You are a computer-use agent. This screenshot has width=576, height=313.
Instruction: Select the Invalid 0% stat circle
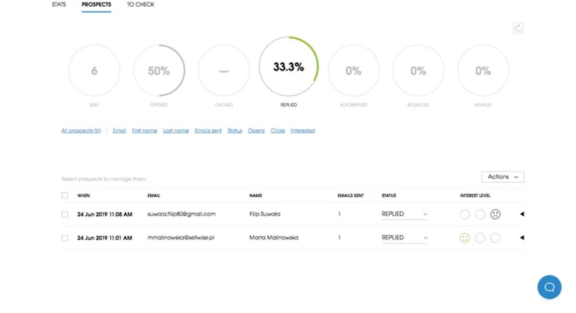click(483, 70)
